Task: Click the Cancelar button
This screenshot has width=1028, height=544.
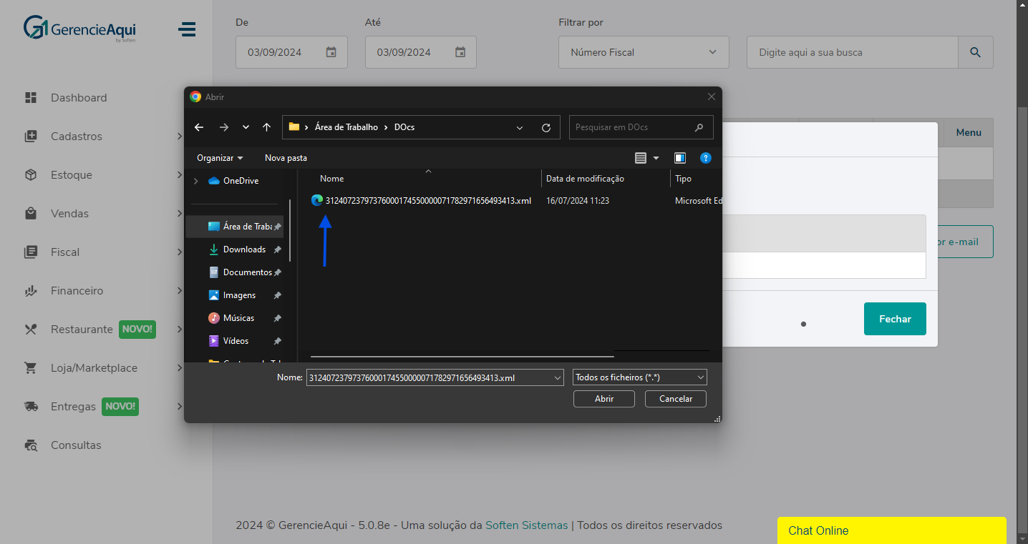Action: pos(676,399)
